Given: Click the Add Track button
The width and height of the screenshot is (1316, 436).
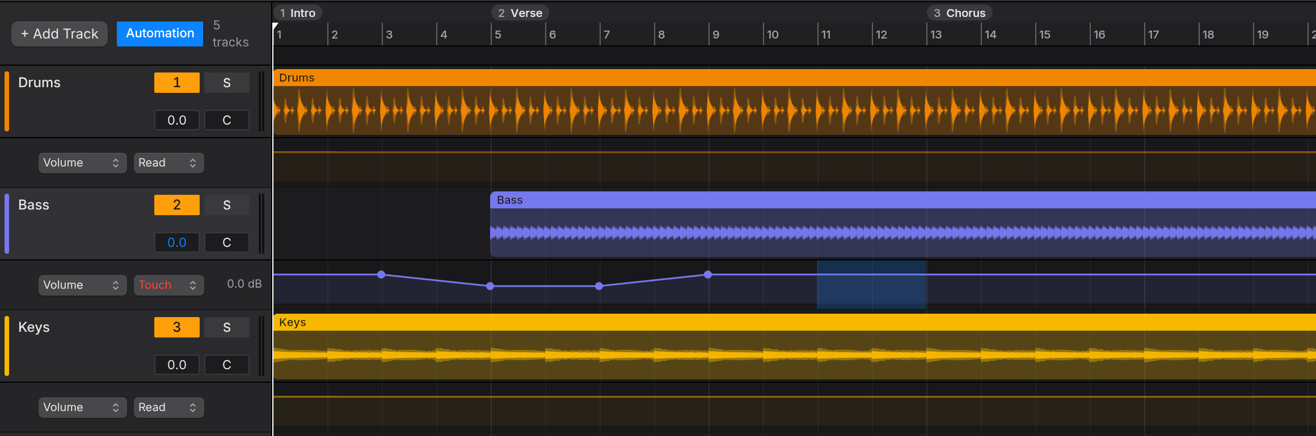Looking at the screenshot, I should click(60, 34).
